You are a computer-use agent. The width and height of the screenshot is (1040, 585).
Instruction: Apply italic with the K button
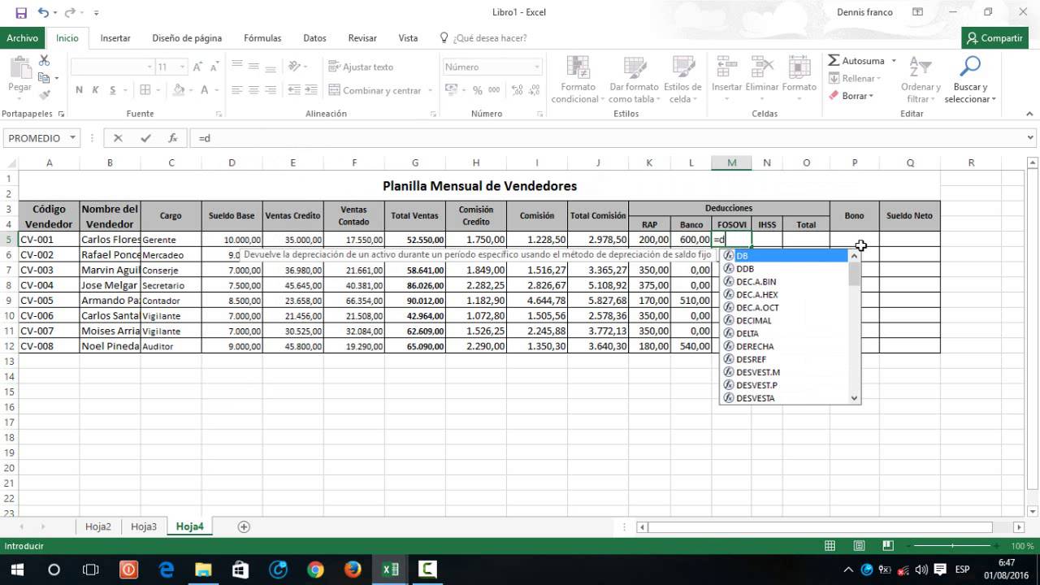pyautogui.click(x=96, y=90)
